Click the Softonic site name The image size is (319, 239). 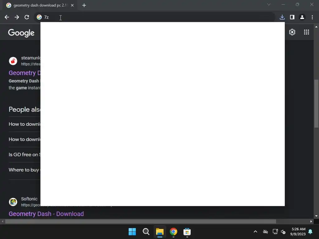(29, 199)
